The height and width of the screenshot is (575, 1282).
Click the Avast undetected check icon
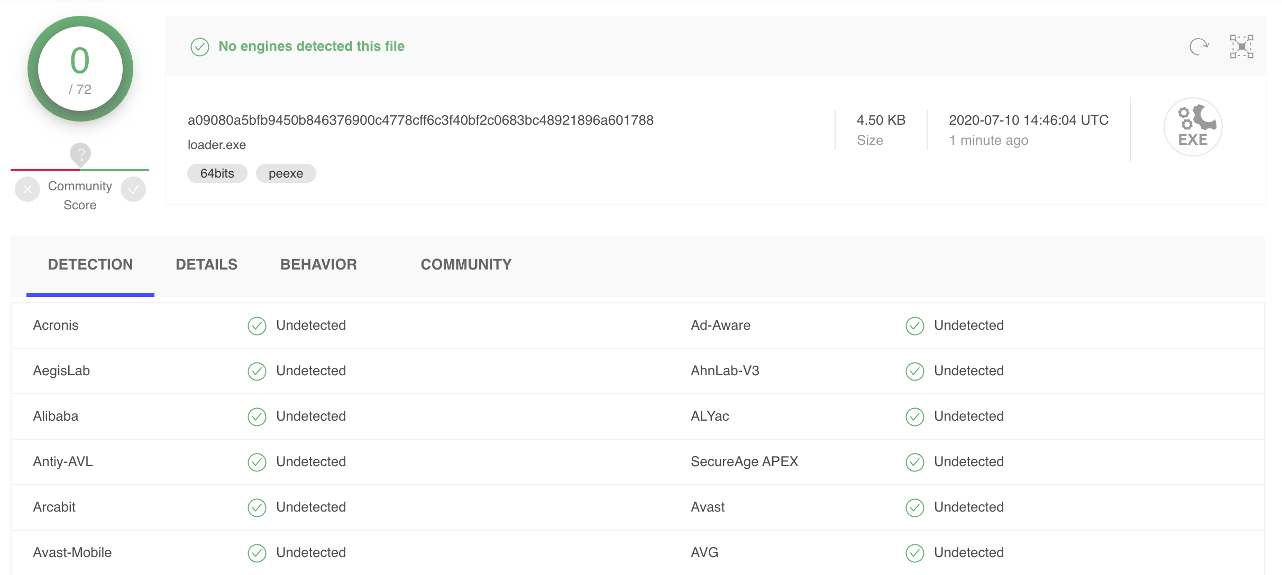(x=915, y=508)
